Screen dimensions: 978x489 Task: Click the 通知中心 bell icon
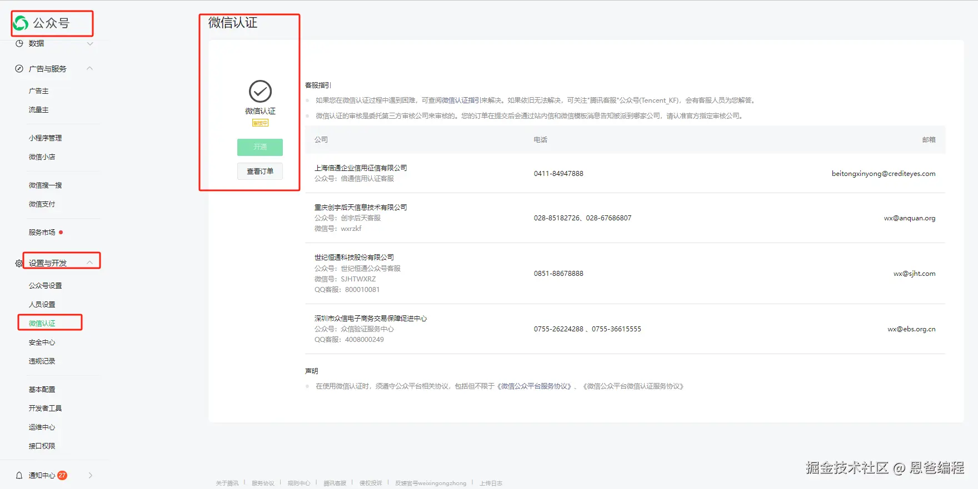tap(19, 475)
